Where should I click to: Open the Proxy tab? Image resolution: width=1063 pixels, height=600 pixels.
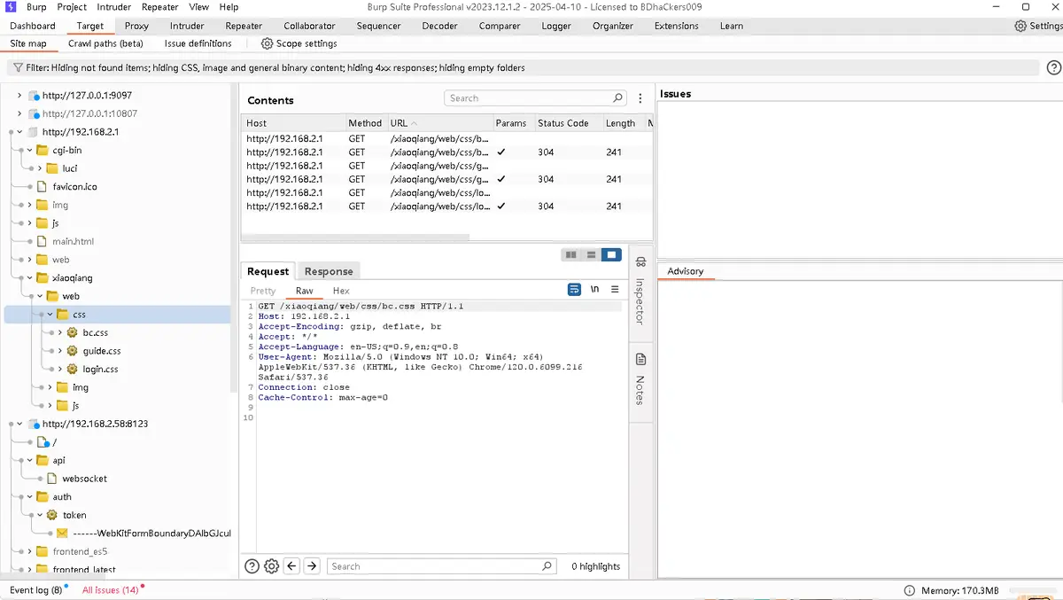coord(136,26)
